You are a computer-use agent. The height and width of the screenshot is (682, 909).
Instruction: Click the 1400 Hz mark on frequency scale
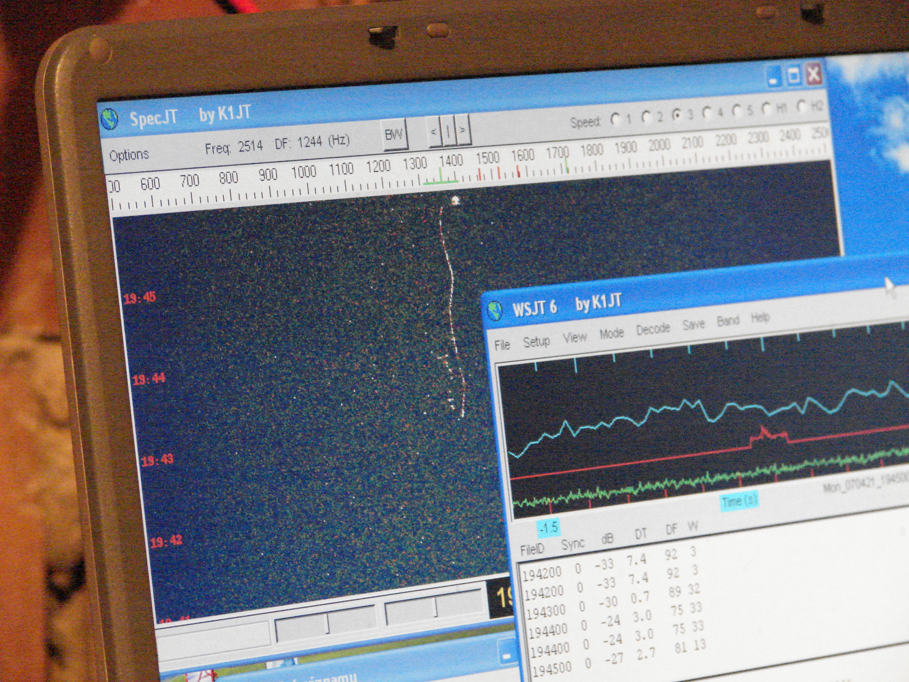click(x=451, y=160)
